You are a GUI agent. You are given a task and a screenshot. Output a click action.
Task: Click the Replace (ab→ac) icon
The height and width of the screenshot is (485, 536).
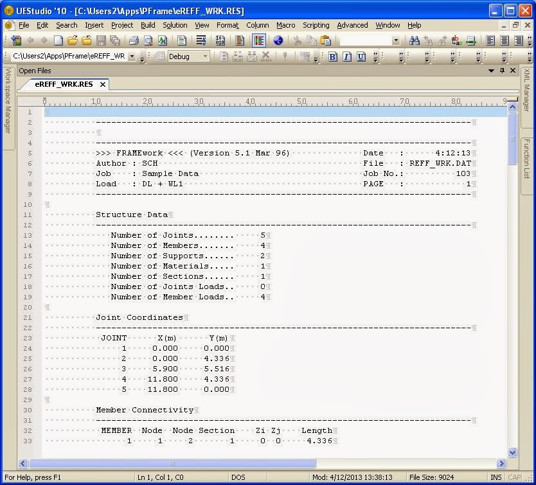pyautogui.click(x=457, y=40)
